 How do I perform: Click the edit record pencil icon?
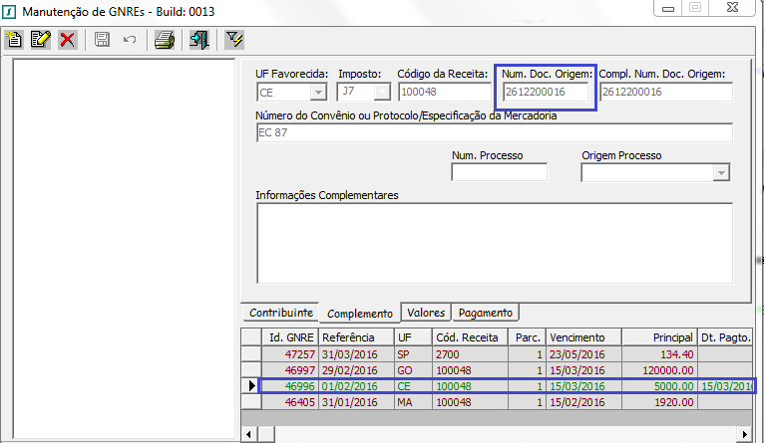click(x=40, y=40)
